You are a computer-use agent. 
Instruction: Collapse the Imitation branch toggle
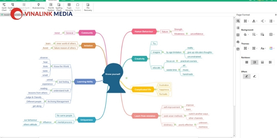[x=80, y=46]
